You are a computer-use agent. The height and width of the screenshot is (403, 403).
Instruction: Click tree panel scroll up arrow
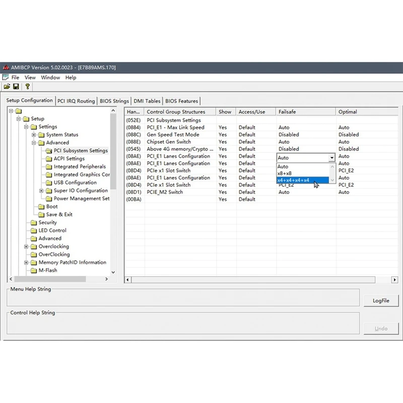tap(113, 110)
